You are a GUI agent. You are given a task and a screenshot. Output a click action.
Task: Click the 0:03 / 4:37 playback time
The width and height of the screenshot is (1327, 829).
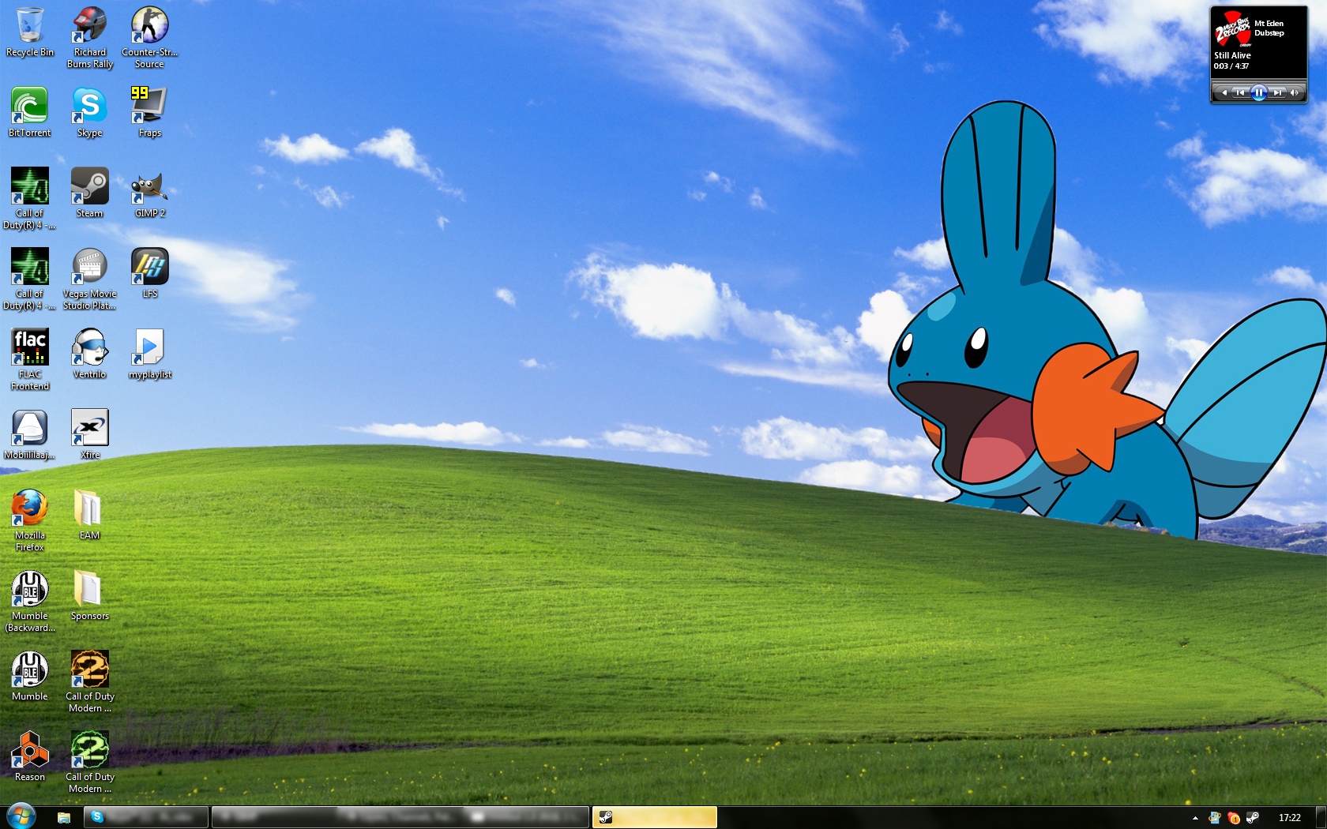tap(1231, 66)
